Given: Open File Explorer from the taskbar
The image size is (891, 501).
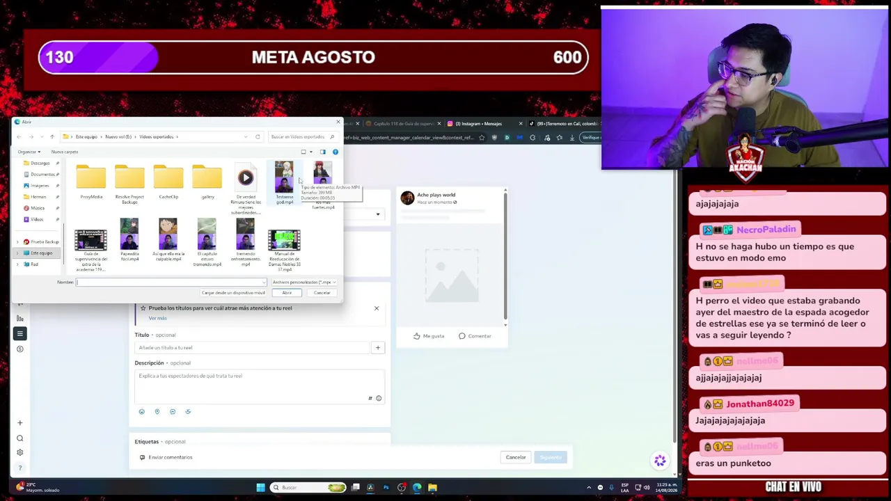Looking at the screenshot, I should pos(432,487).
